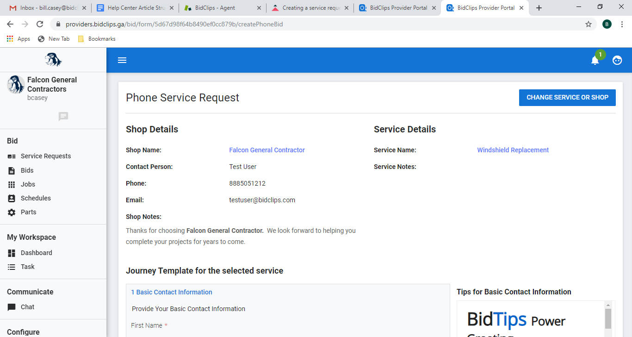Open Chrome profile B avatar
Viewport: 632px width, 337px height.
[607, 24]
